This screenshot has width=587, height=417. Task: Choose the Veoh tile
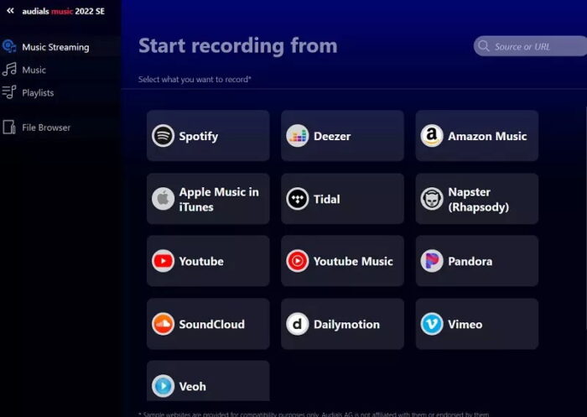click(208, 381)
